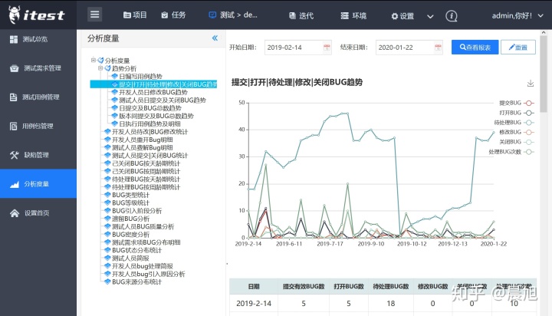Open the 测试 > de... menu

click(233, 15)
